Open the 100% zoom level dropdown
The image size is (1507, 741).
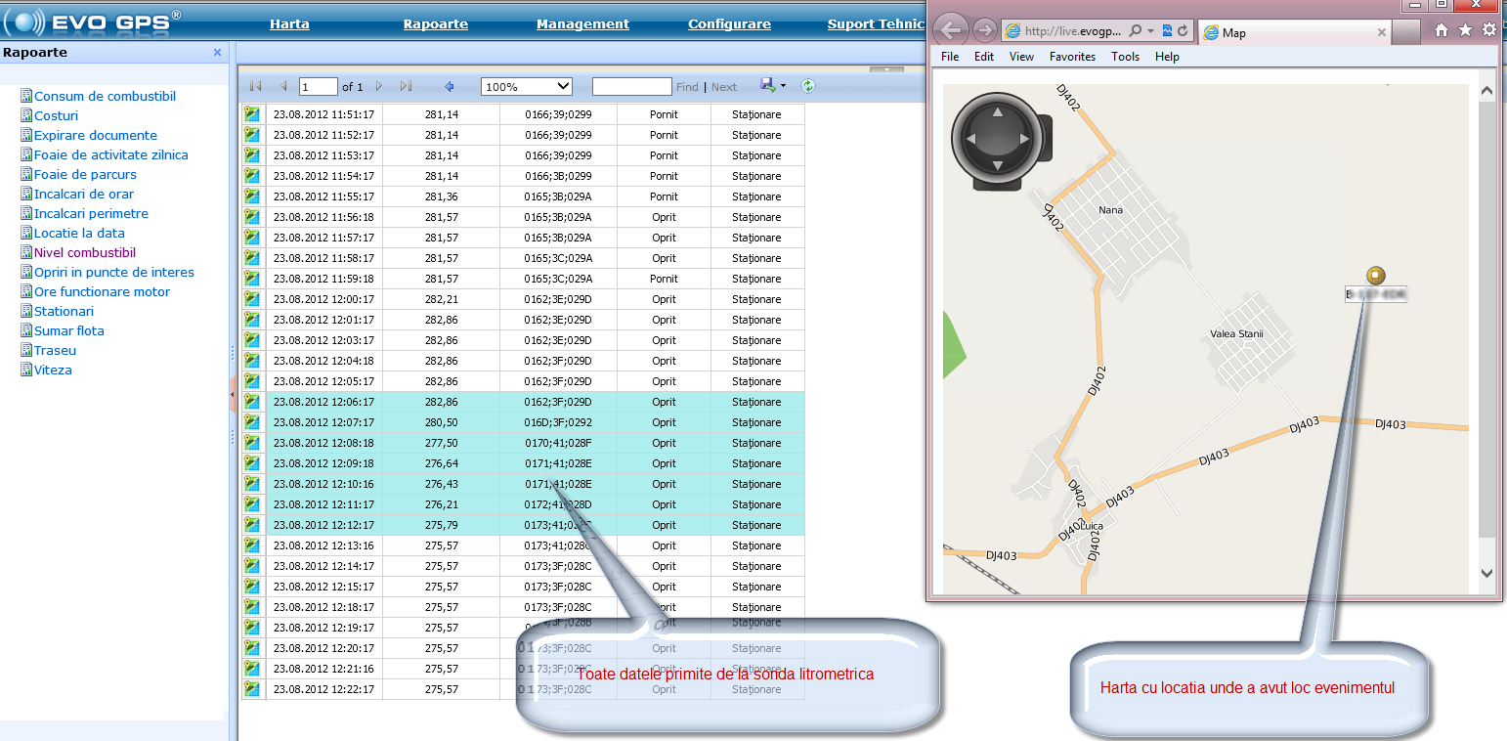pyautogui.click(x=526, y=86)
